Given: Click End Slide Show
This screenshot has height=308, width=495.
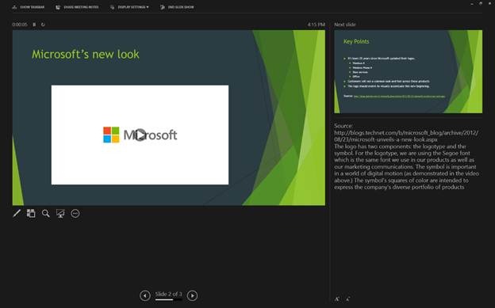Looking at the screenshot, I should click(177, 7).
